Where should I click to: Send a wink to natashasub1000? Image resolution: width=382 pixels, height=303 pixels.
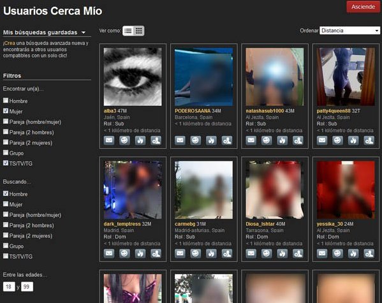(267, 140)
